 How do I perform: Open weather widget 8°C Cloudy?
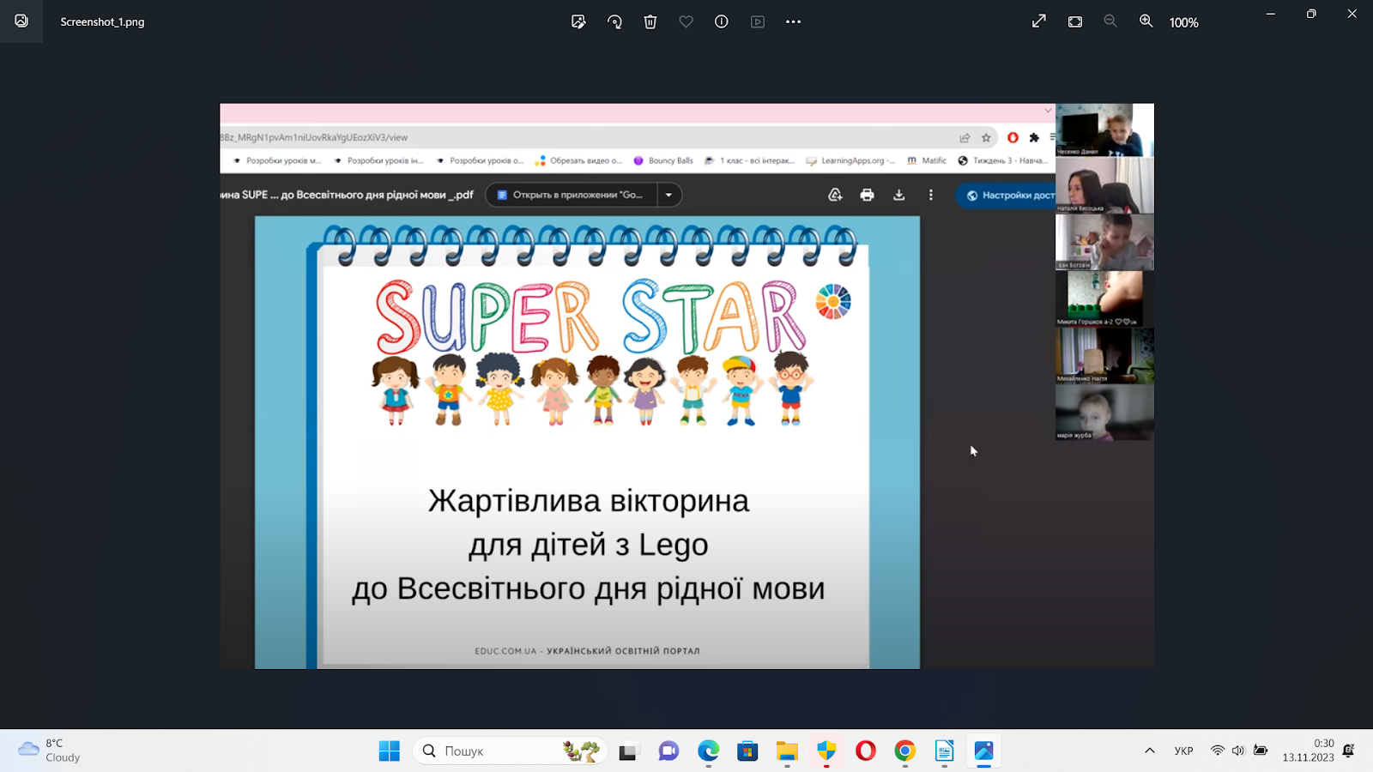coord(50,751)
